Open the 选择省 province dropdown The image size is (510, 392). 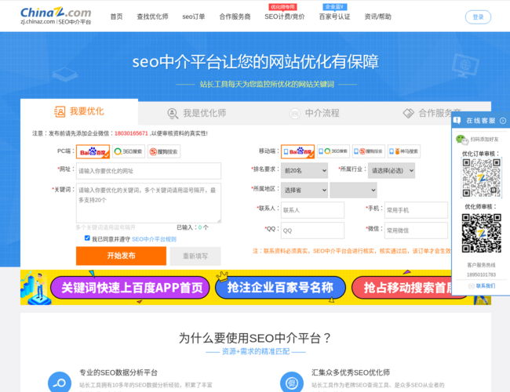pyautogui.click(x=304, y=191)
